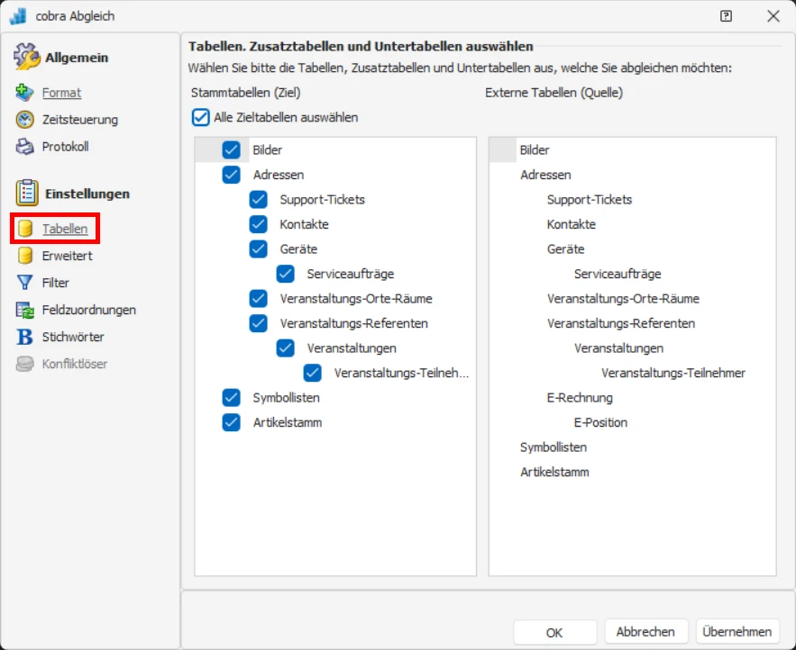This screenshot has width=796, height=650.
Task: Uncheck the Veranstaltungs-Teilnehmer checkbox
Action: pyautogui.click(x=312, y=374)
